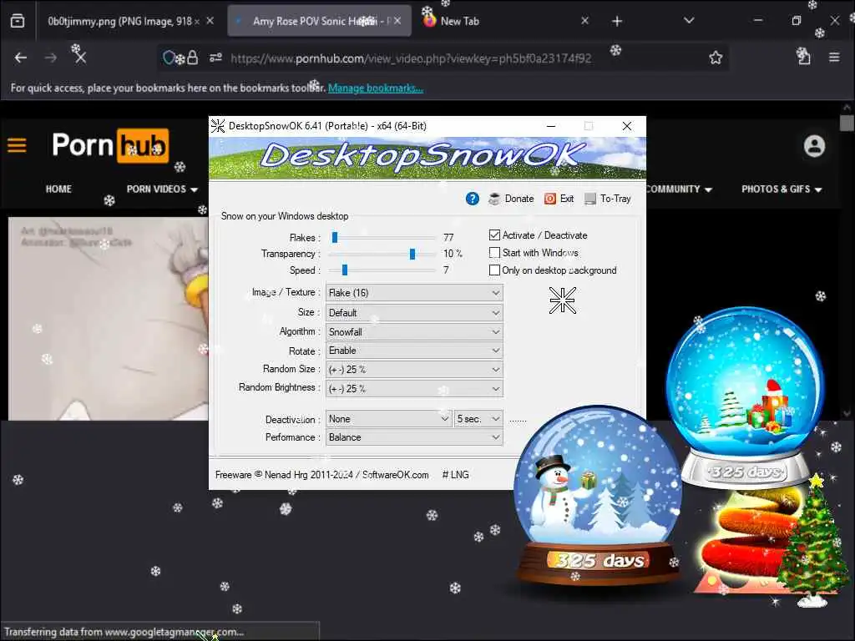The height and width of the screenshot is (641, 855).
Task: Click HOME in the site navigation
Action: pyautogui.click(x=58, y=189)
